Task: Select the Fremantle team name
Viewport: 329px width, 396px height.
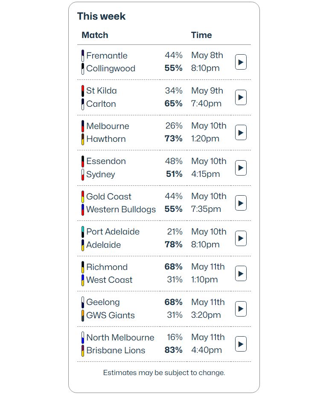Action: pos(107,56)
